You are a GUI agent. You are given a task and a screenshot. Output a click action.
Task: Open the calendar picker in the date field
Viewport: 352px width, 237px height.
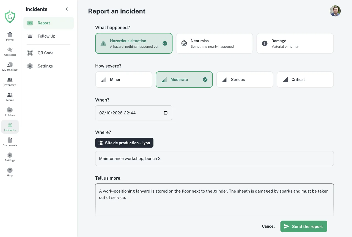[x=166, y=113]
